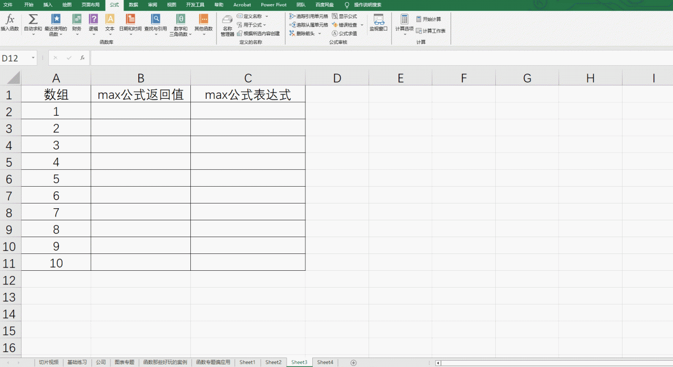
Task: Open the 数据 ribbon tab
Action: pos(134,5)
